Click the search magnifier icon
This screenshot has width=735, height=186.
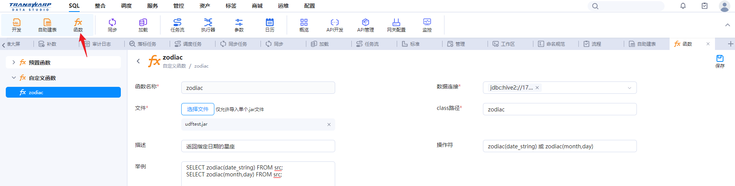pos(595,6)
